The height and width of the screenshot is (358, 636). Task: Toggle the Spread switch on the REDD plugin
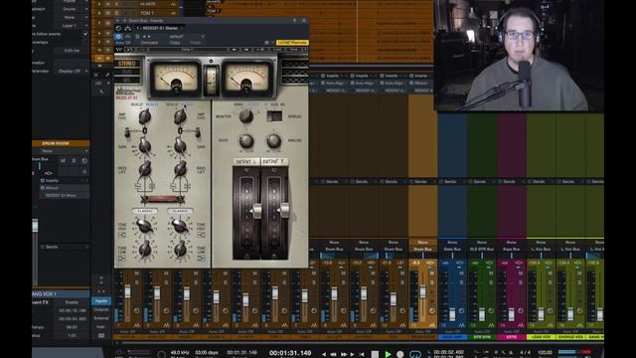[274, 116]
